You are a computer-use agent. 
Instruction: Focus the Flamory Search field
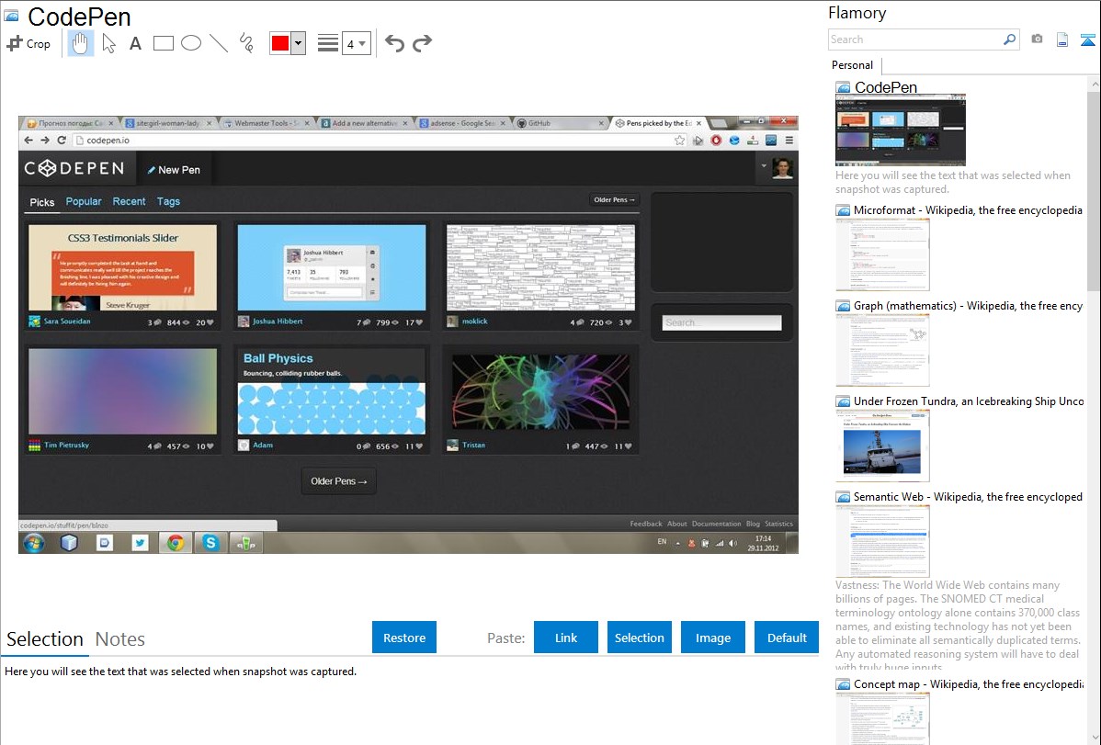tap(915, 40)
